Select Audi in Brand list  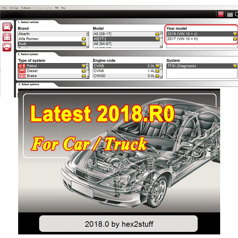click(52, 44)
